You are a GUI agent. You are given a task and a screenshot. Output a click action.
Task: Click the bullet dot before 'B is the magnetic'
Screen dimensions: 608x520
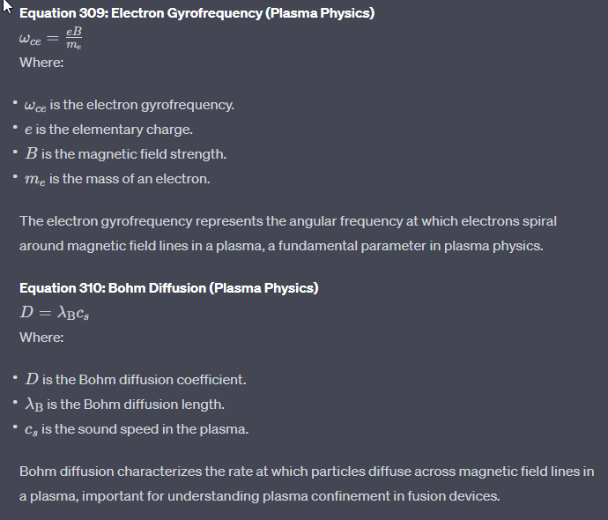[x=14, y=153]
